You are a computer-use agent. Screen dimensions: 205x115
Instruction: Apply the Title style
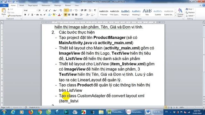[147, 12]
